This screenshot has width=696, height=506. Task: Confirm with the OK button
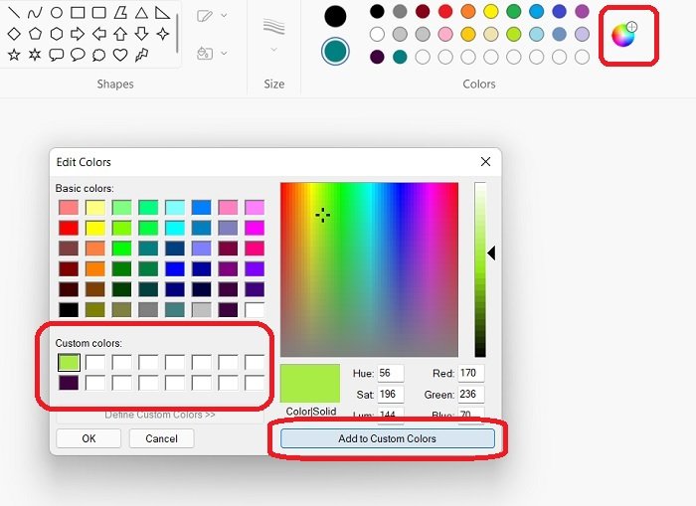pyautogui.click(x=88, y=438)
